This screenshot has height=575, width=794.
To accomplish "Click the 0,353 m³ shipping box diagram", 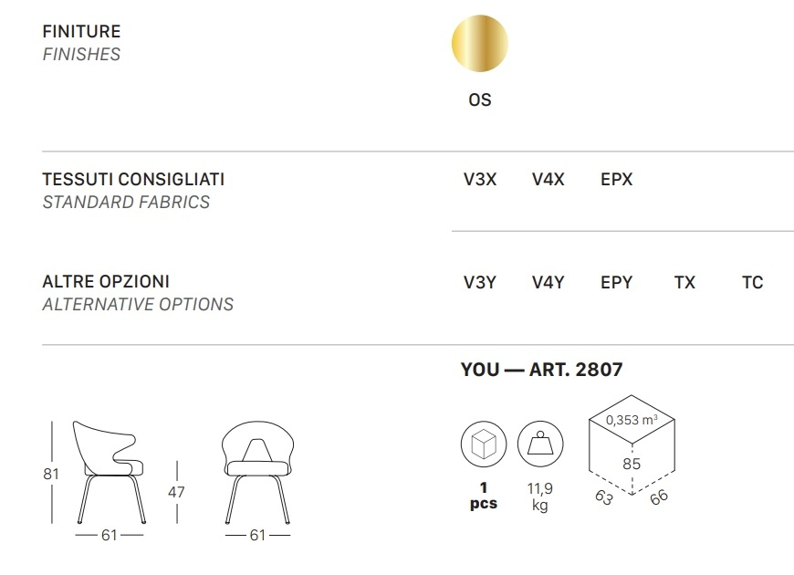I will [632, 444].
